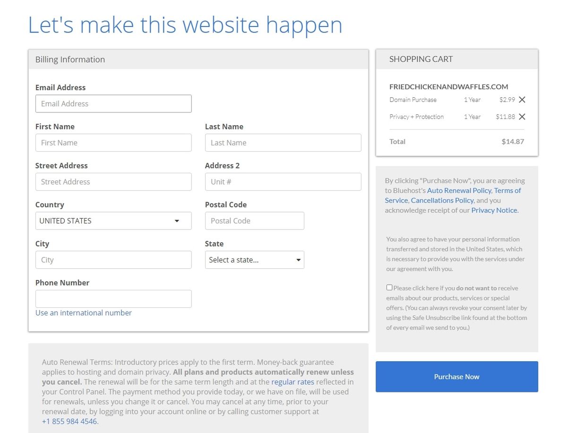Open the Country dropdown

(x=113, y=221)
